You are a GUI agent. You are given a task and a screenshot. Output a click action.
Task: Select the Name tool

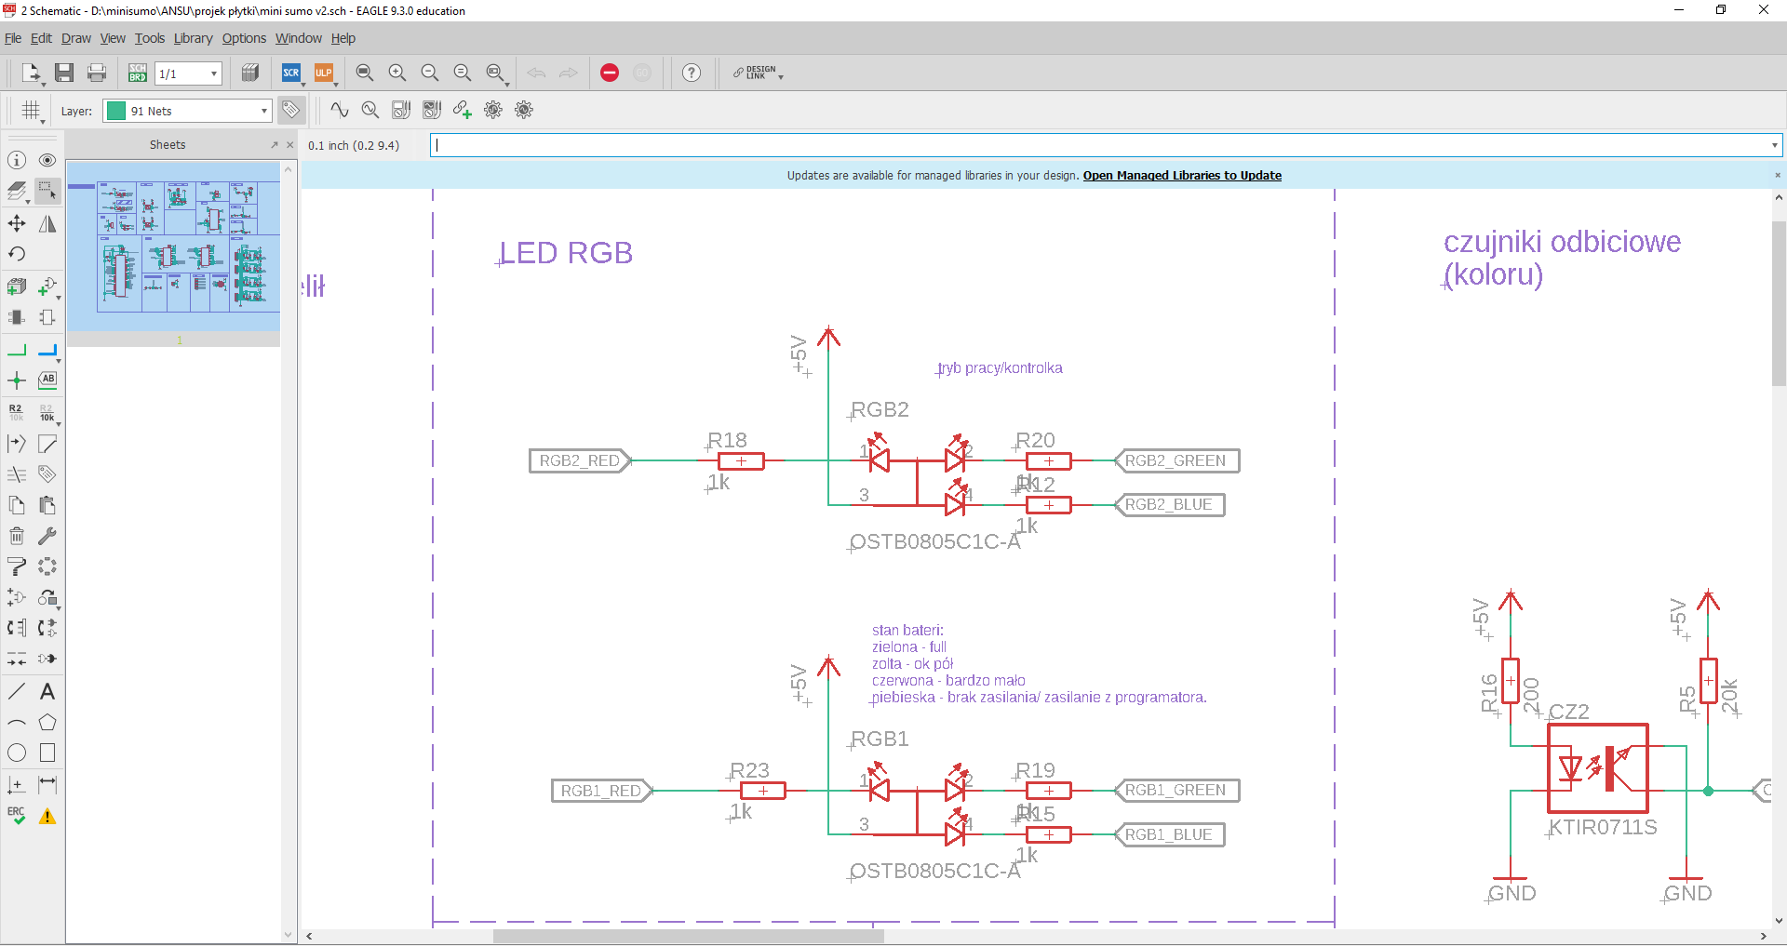coord(17,412)
